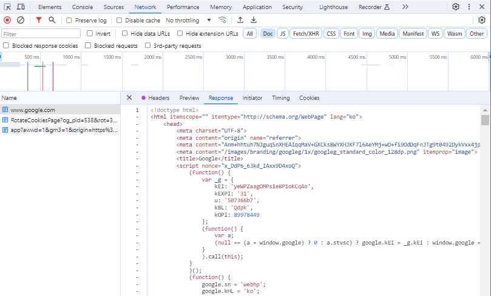Image resolution: width=491 pixels, height=296 pixels.
Task: Focus the Filter text field
Action: pyautogui.click(x=41, y=34)
